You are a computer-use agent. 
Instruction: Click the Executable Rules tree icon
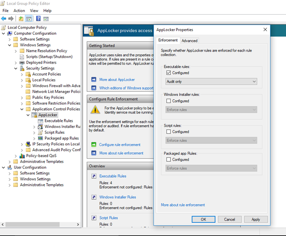[x=40, y=121]
